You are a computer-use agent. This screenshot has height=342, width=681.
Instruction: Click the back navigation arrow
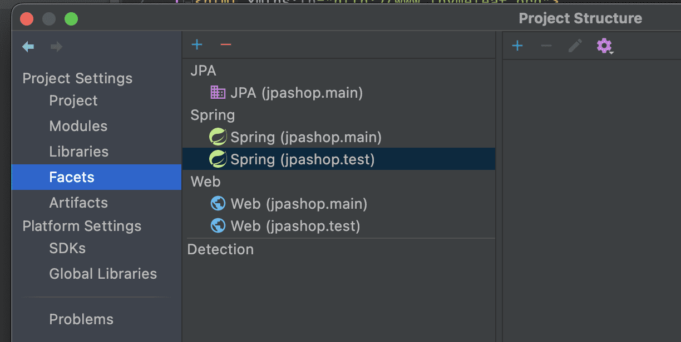pos(28,47)
